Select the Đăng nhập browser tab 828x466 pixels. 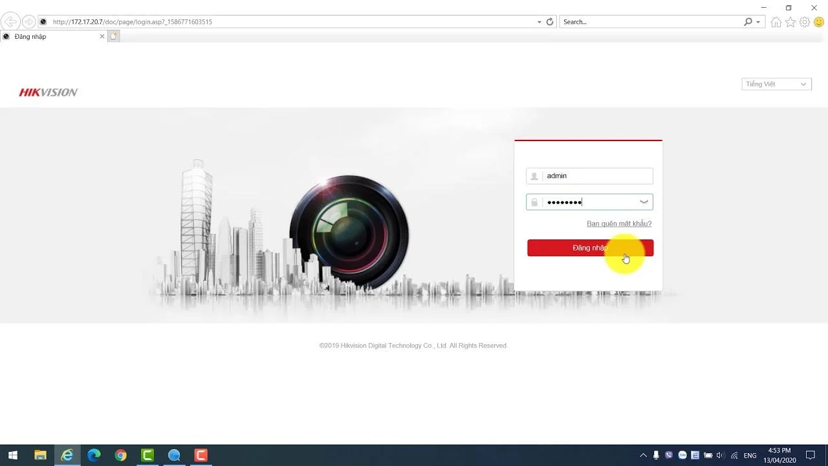tap(53, 37)
